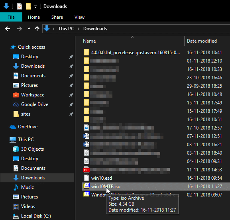Screen dimensions: 230x220
Task: Click the Properties quick access toolbar icon
Action: [20, 6]
